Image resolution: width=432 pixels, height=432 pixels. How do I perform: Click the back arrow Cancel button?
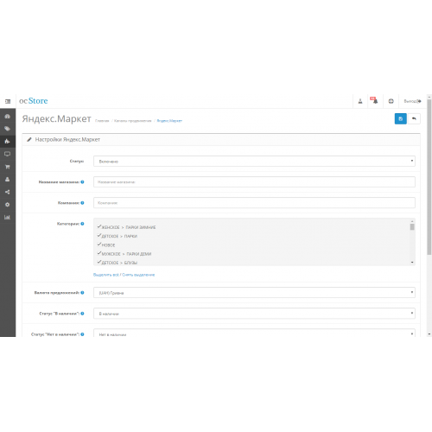(x=414, y=118)
